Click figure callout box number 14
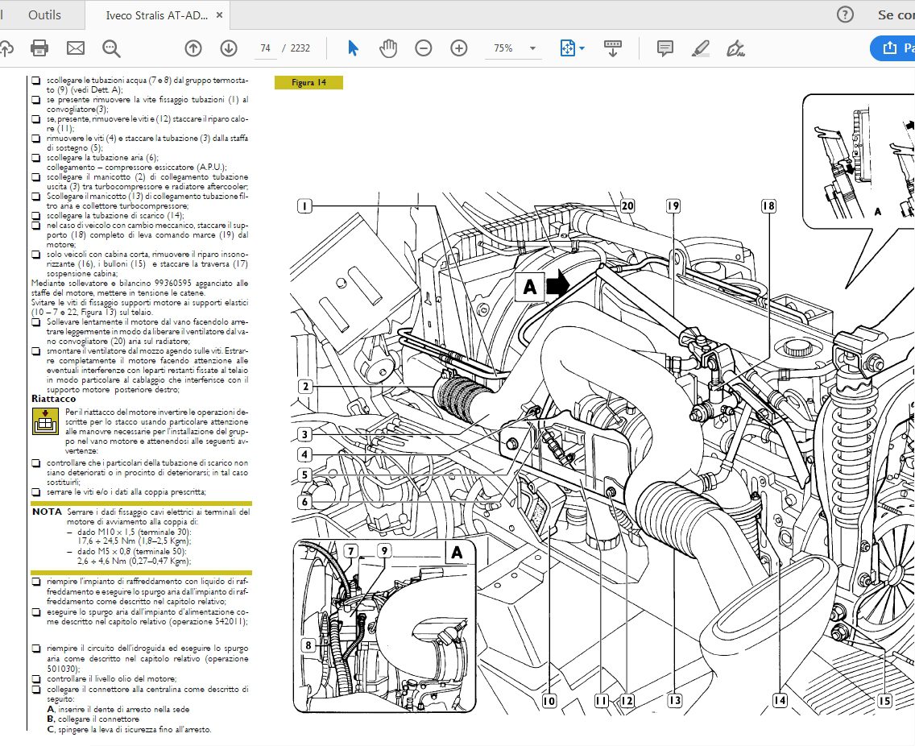The image size is (915, 746). tap(780, 701)
